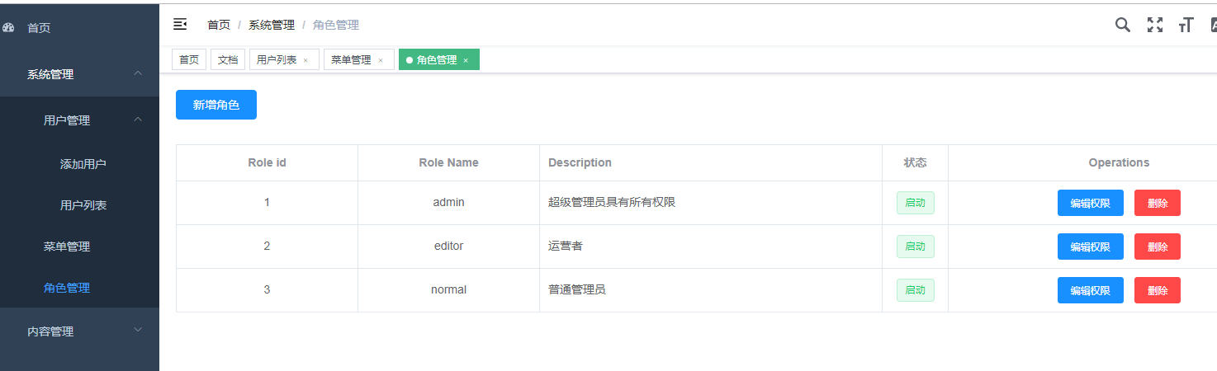1217x371 pixels.
Task: Toggle fullscreen mode icon
Action: (x=1155, y=25)
